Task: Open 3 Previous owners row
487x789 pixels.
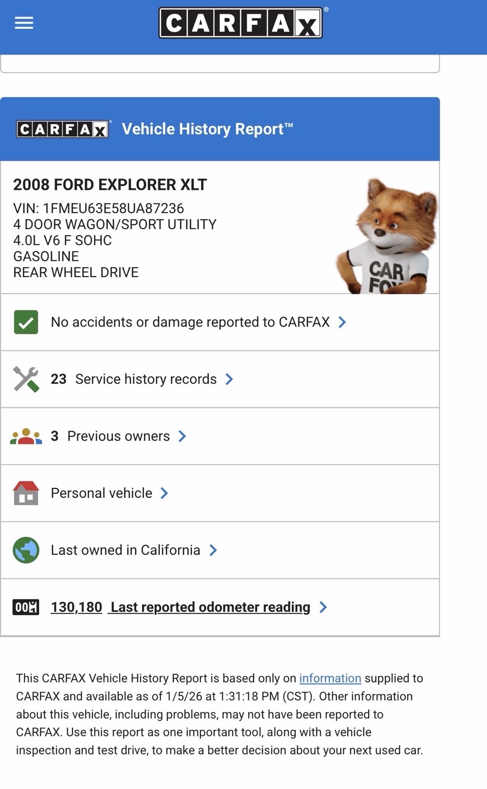Action: coord(118,436)
